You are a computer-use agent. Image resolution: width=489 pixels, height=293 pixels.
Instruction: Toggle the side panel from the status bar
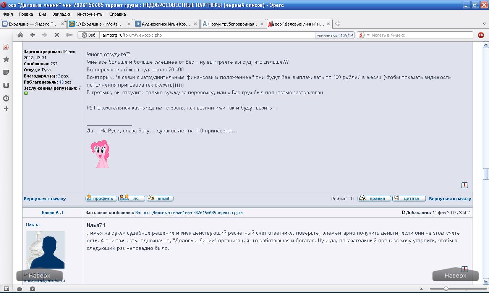(6, 289)
